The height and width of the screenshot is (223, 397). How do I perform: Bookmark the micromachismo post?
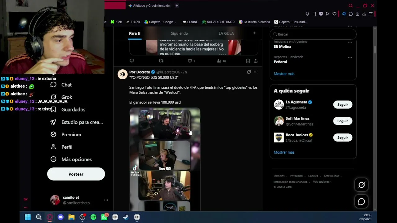pos(248,61)
